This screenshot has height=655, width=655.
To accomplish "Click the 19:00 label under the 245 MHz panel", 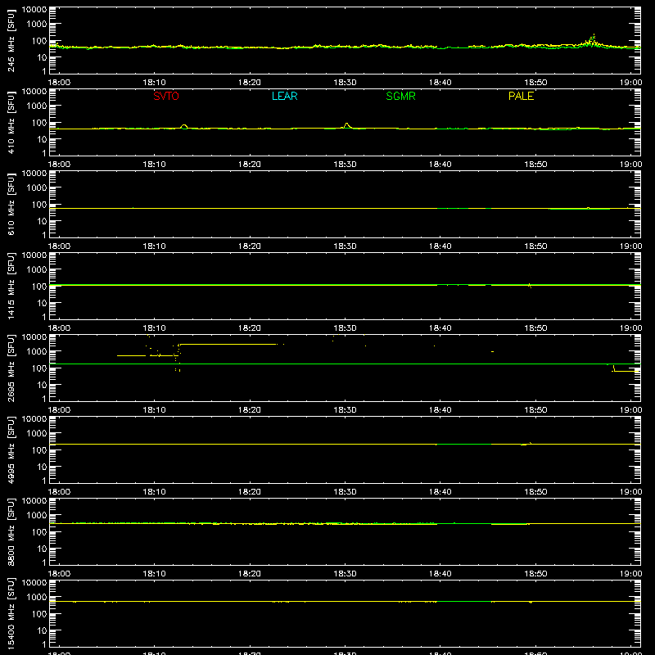I will pyautogui.click(x=630, y=83).
